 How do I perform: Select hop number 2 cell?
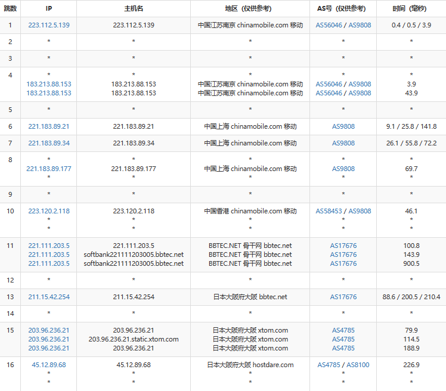(x=10, y=42)
